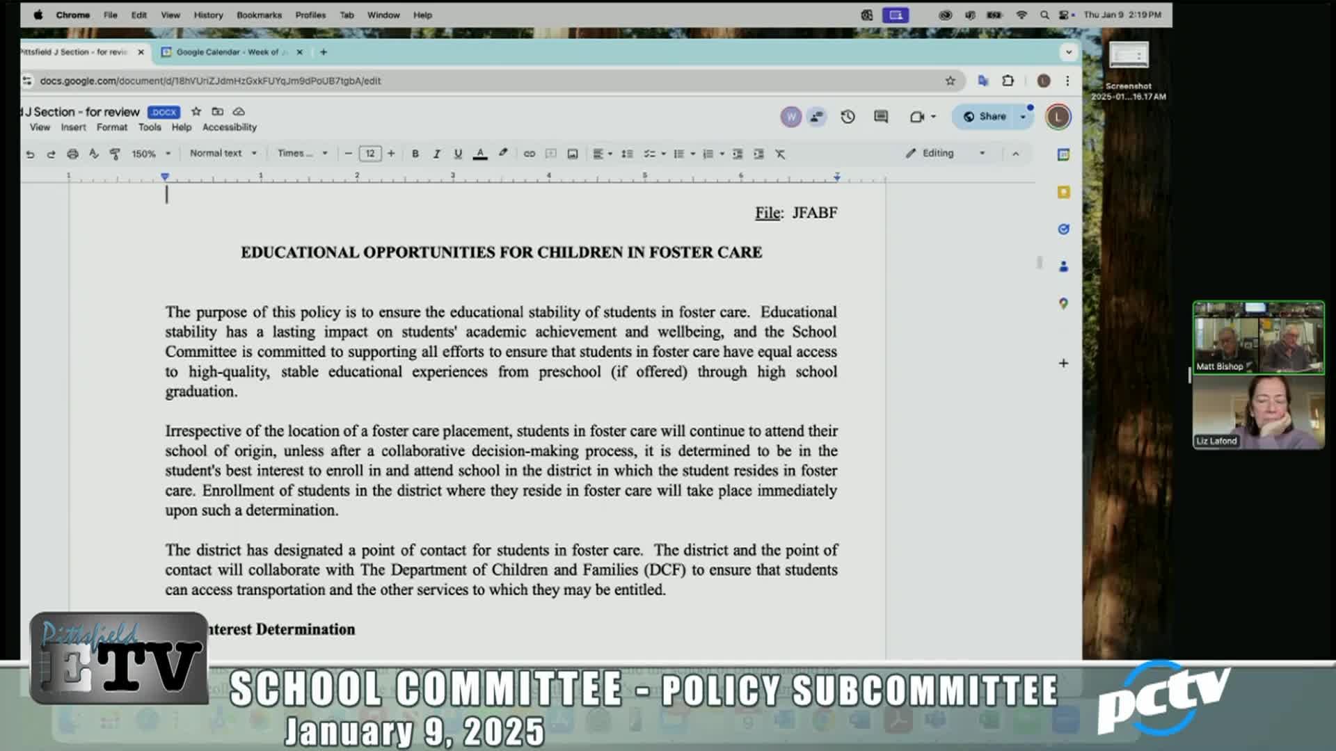
Task: Click the address bar URL
Action: [210, 81]
